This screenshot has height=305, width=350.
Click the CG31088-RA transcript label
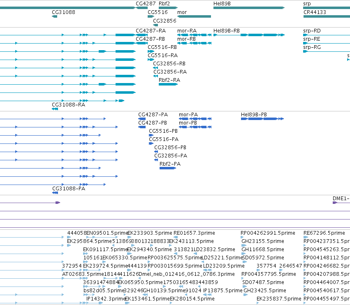pyautogui.click(x=69, y=105)
